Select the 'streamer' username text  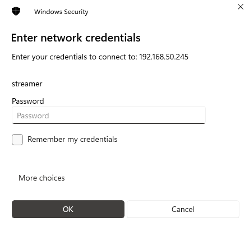[27, 84]
